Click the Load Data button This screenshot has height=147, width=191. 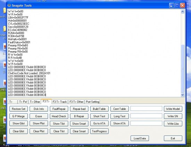point(140,138)
